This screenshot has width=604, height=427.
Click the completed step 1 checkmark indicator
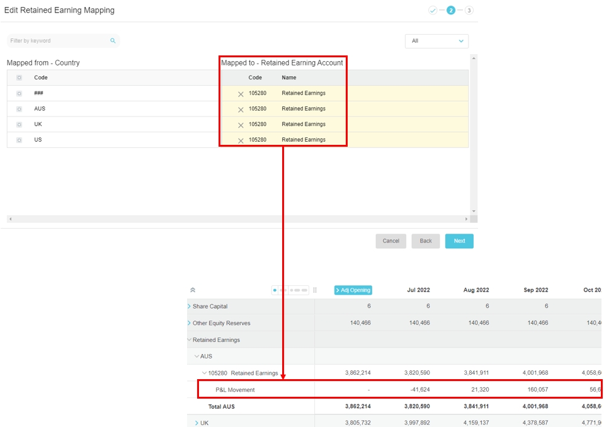click(x=433, y=10)
